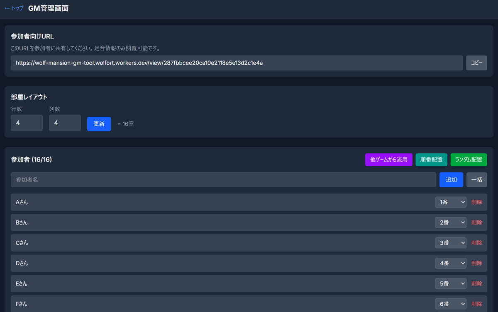The width and height of the screenshot is (498, 312).
Task: Open the 1番 dropdown for Aさん
Action: (x=451, y=202)
